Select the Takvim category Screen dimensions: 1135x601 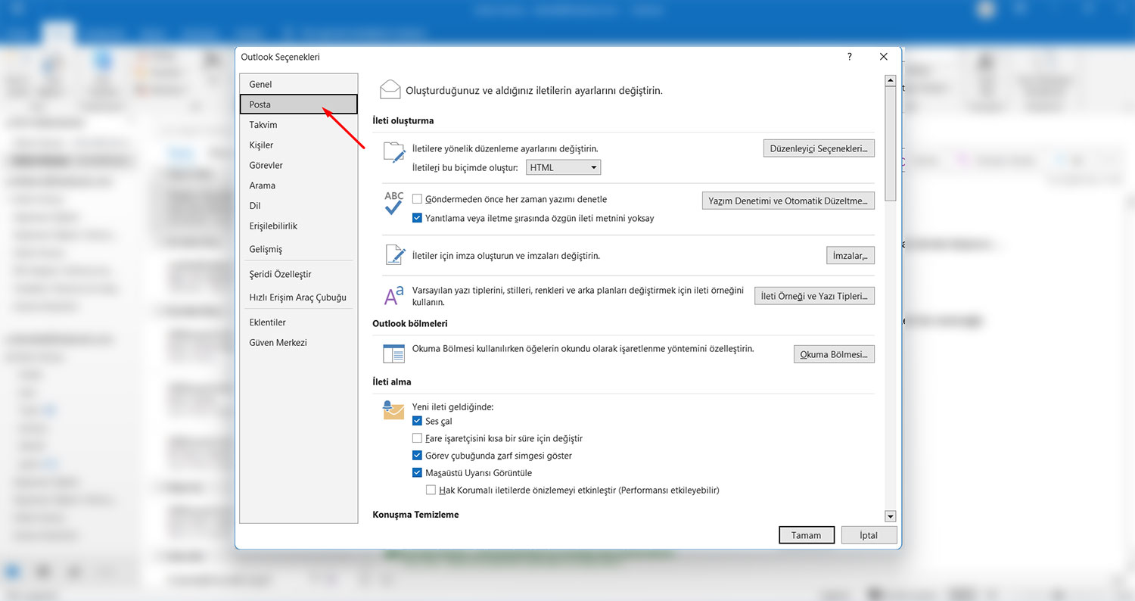263,125
